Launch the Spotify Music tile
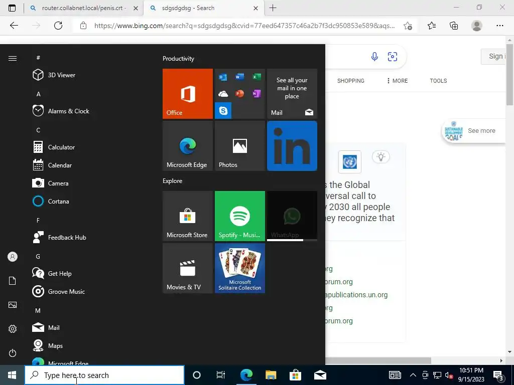 coord(239,216)
